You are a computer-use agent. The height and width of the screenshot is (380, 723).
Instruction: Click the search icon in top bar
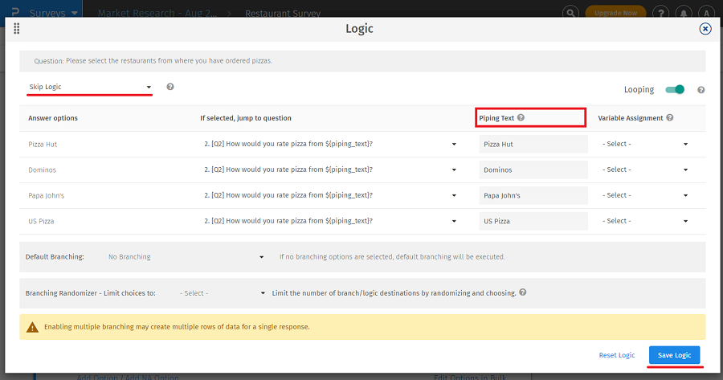coord(570,13)
